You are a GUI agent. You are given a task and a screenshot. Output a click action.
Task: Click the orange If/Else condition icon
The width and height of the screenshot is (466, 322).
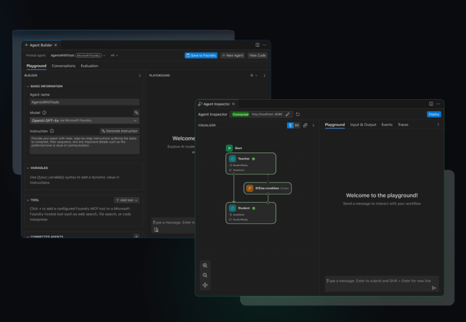click(250, 188)
